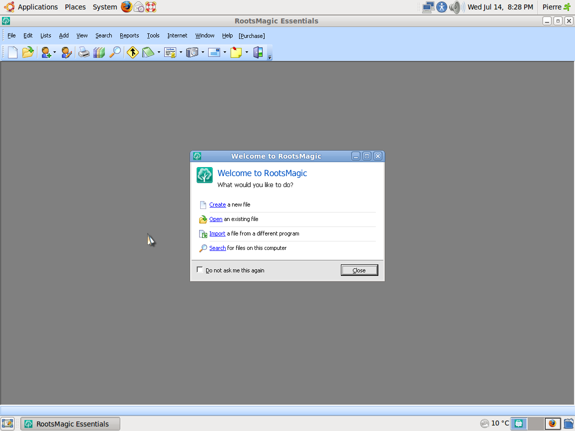Click the yellow sticky note icon
This screenshot has height=431, width=575.
(x=236, y=52)
